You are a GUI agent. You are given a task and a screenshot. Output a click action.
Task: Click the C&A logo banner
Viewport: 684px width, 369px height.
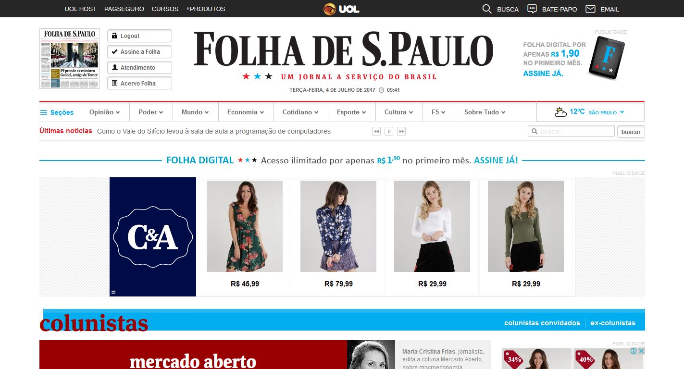(153, 237)
